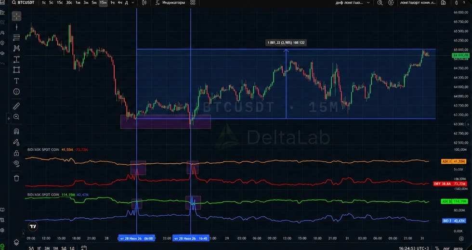Delete drawings with the trash icon
472x250 pixels.
click(x=16, y=178)
